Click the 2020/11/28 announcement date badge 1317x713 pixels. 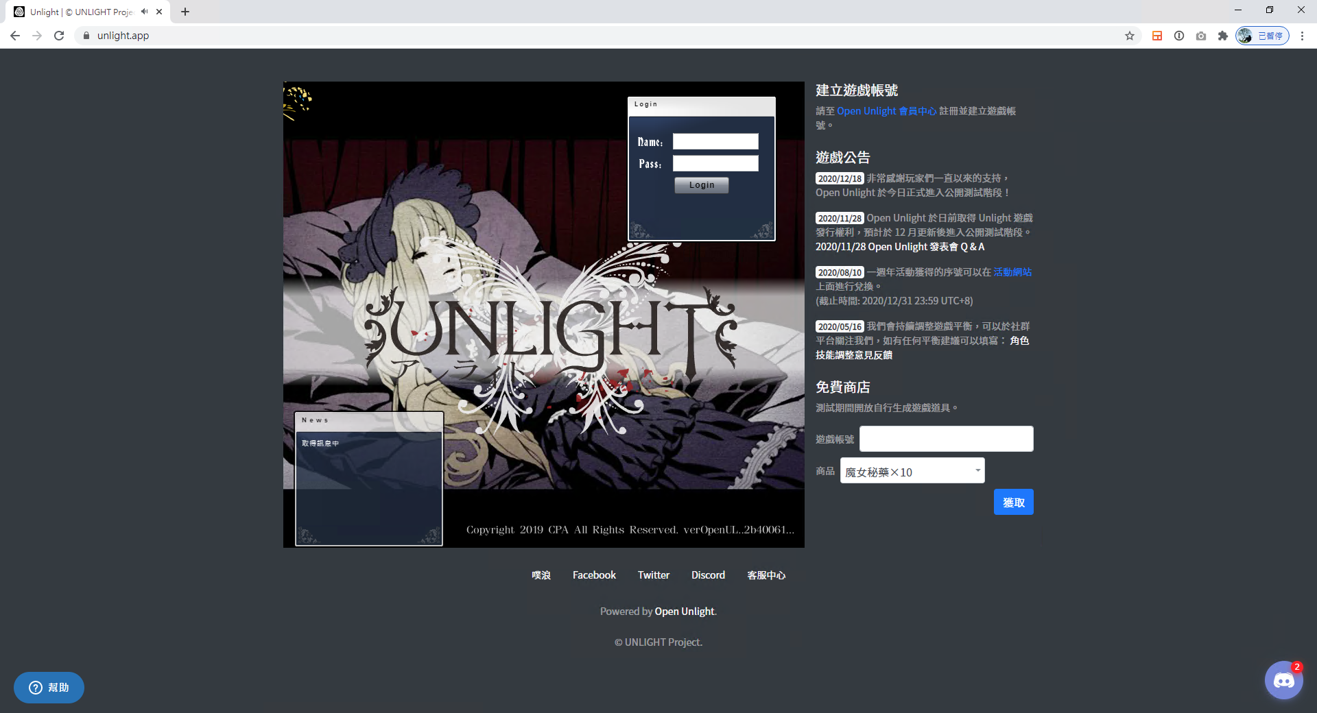[x=840, y=218]
